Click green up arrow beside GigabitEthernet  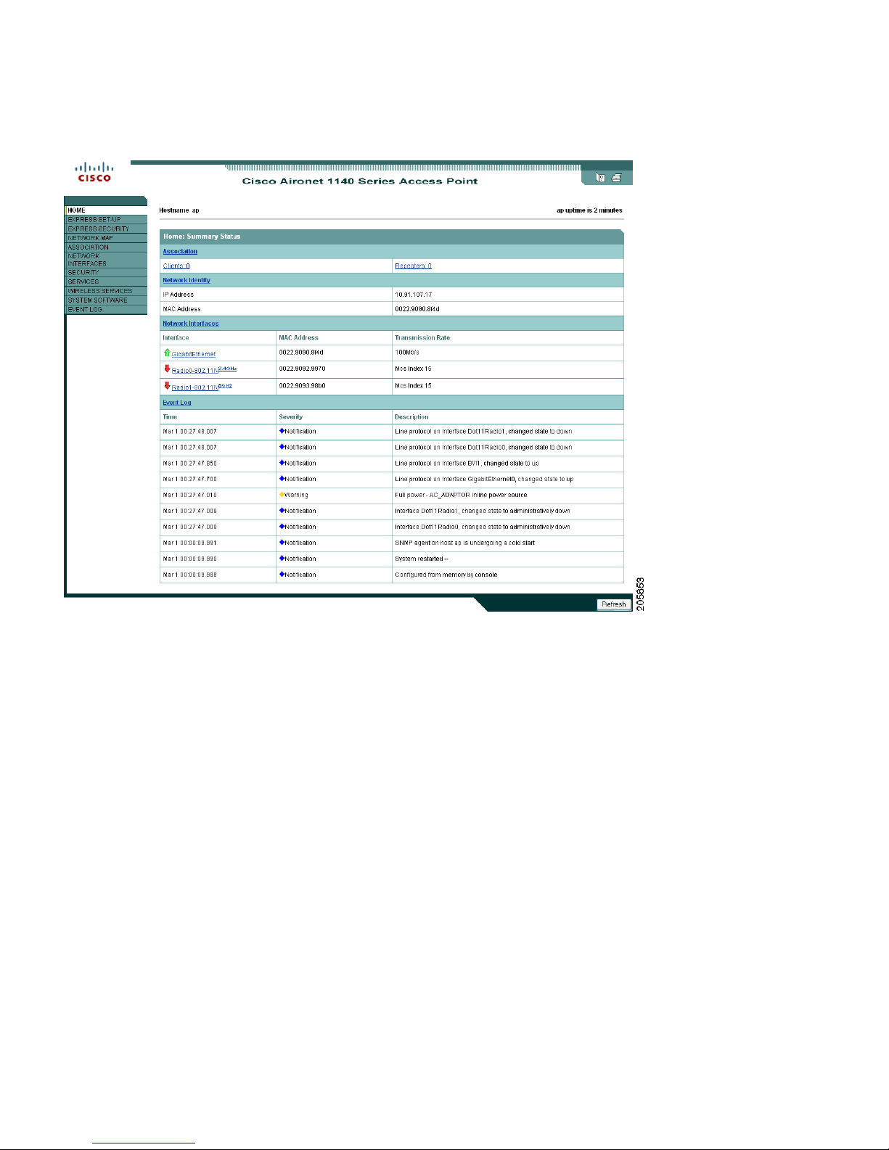pyautogui.click(x=167, y=353)
